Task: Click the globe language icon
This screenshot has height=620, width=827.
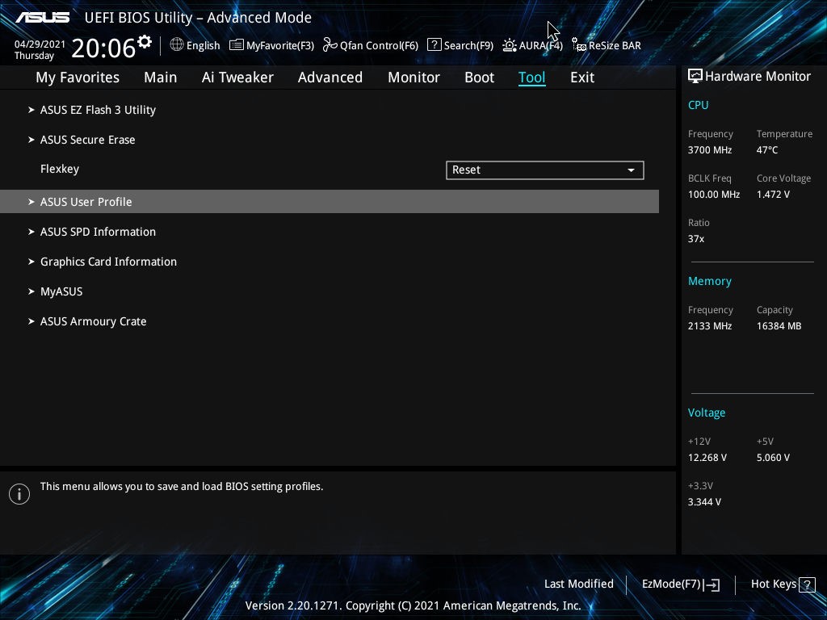Action: (177, 44)
